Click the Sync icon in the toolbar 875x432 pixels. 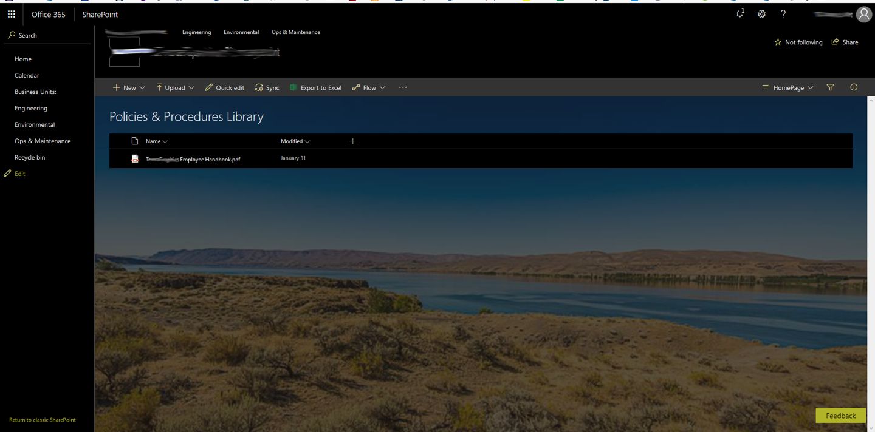tap(259, 87)
